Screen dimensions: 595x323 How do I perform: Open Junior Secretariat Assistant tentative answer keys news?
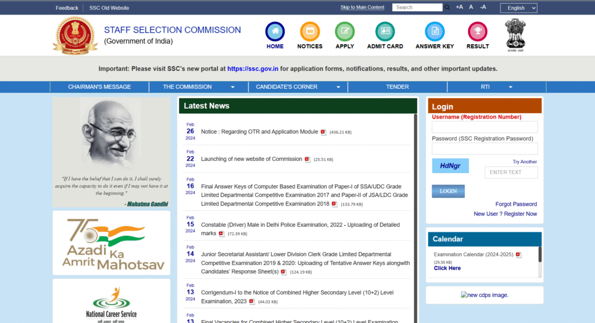click(x=305, y=263)
